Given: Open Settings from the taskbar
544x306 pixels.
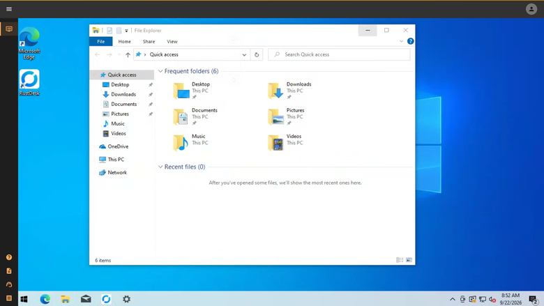Looking at the screenshot, I should 127,299.
